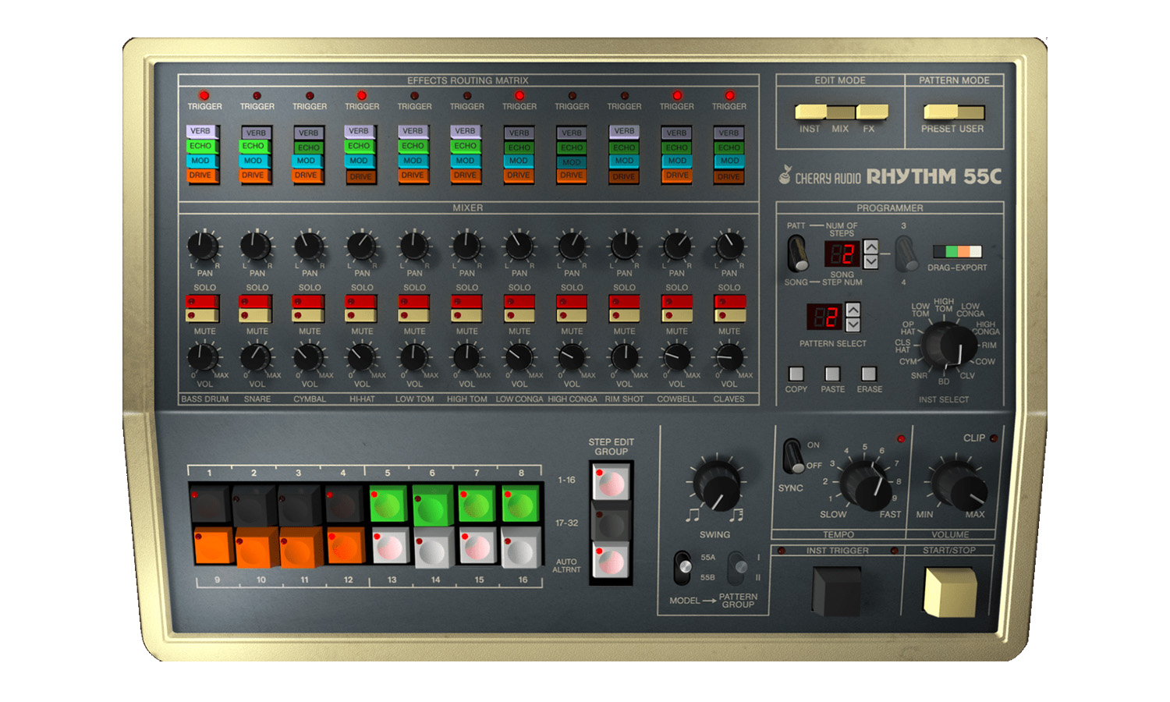Click the PASTE pattern button
1170x702 pixels.
(x=832, y=374)
